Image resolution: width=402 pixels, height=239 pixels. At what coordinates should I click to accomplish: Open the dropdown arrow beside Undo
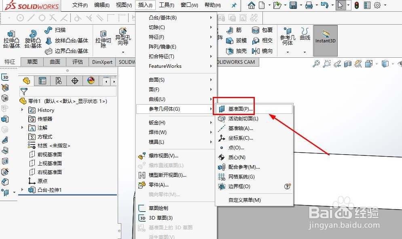(x=332, y=5)
